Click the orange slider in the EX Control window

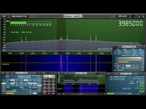130,60
